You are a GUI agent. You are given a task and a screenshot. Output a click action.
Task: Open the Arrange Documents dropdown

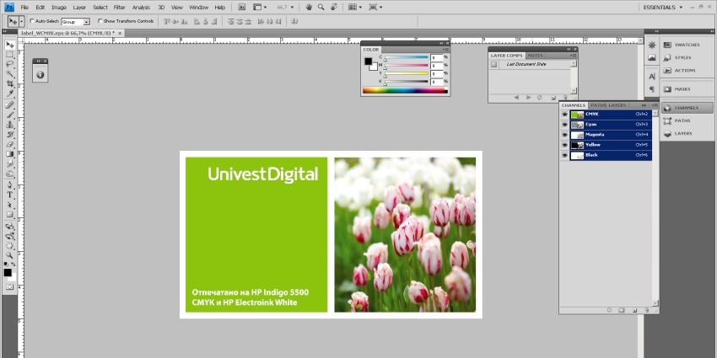[355, 7]
